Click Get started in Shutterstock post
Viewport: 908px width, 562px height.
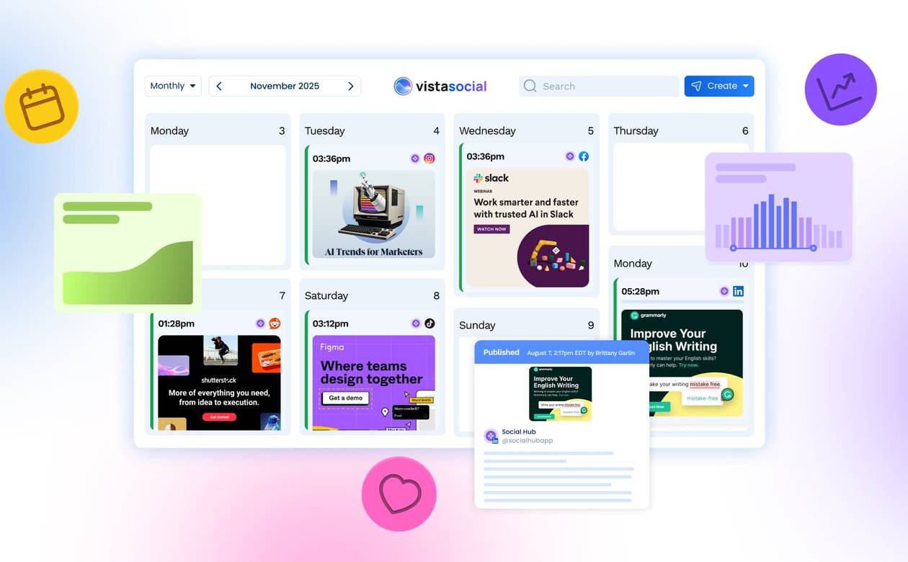218,417
